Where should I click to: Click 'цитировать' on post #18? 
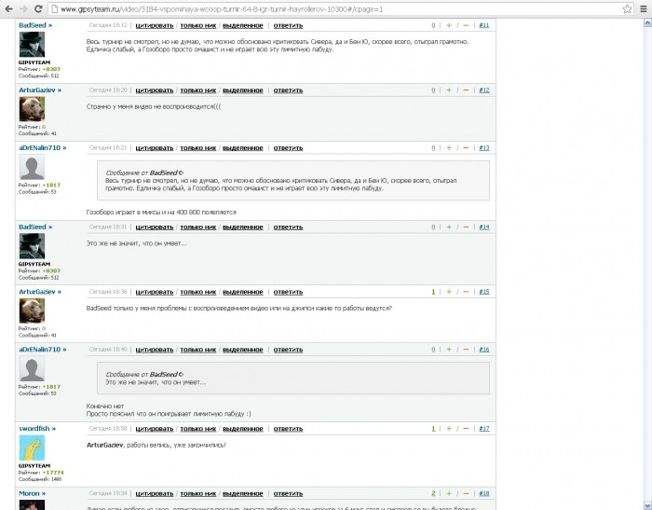click(x=155, y=493)
